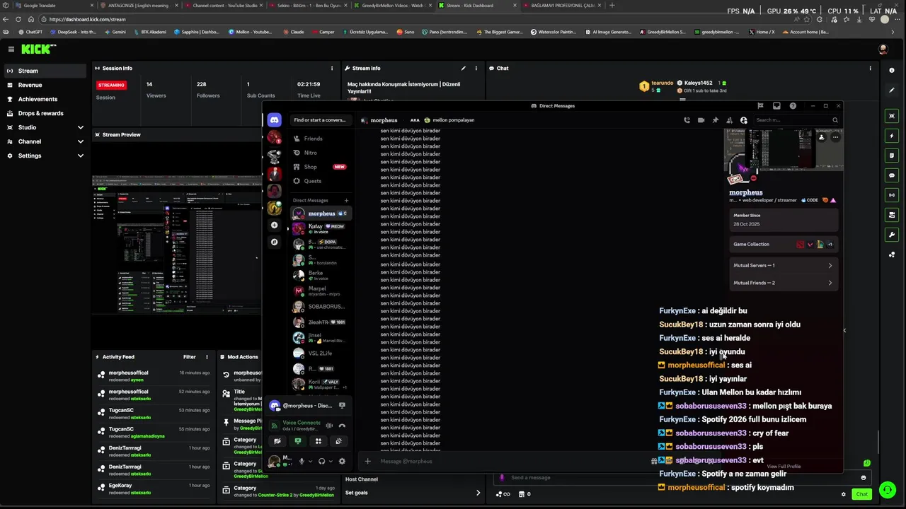Open Friends in Discord sidebar
The image size is (906, 509).
(x=321, y=139)
